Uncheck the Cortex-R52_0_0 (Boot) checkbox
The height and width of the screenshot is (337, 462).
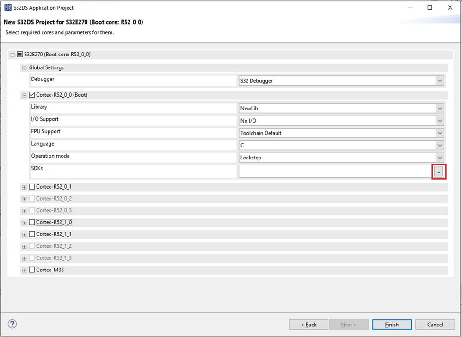pos(32,95)
